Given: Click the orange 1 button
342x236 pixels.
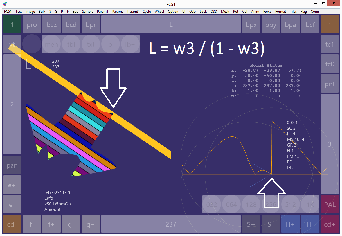Looking at the screenshot, I should [330, 24].
